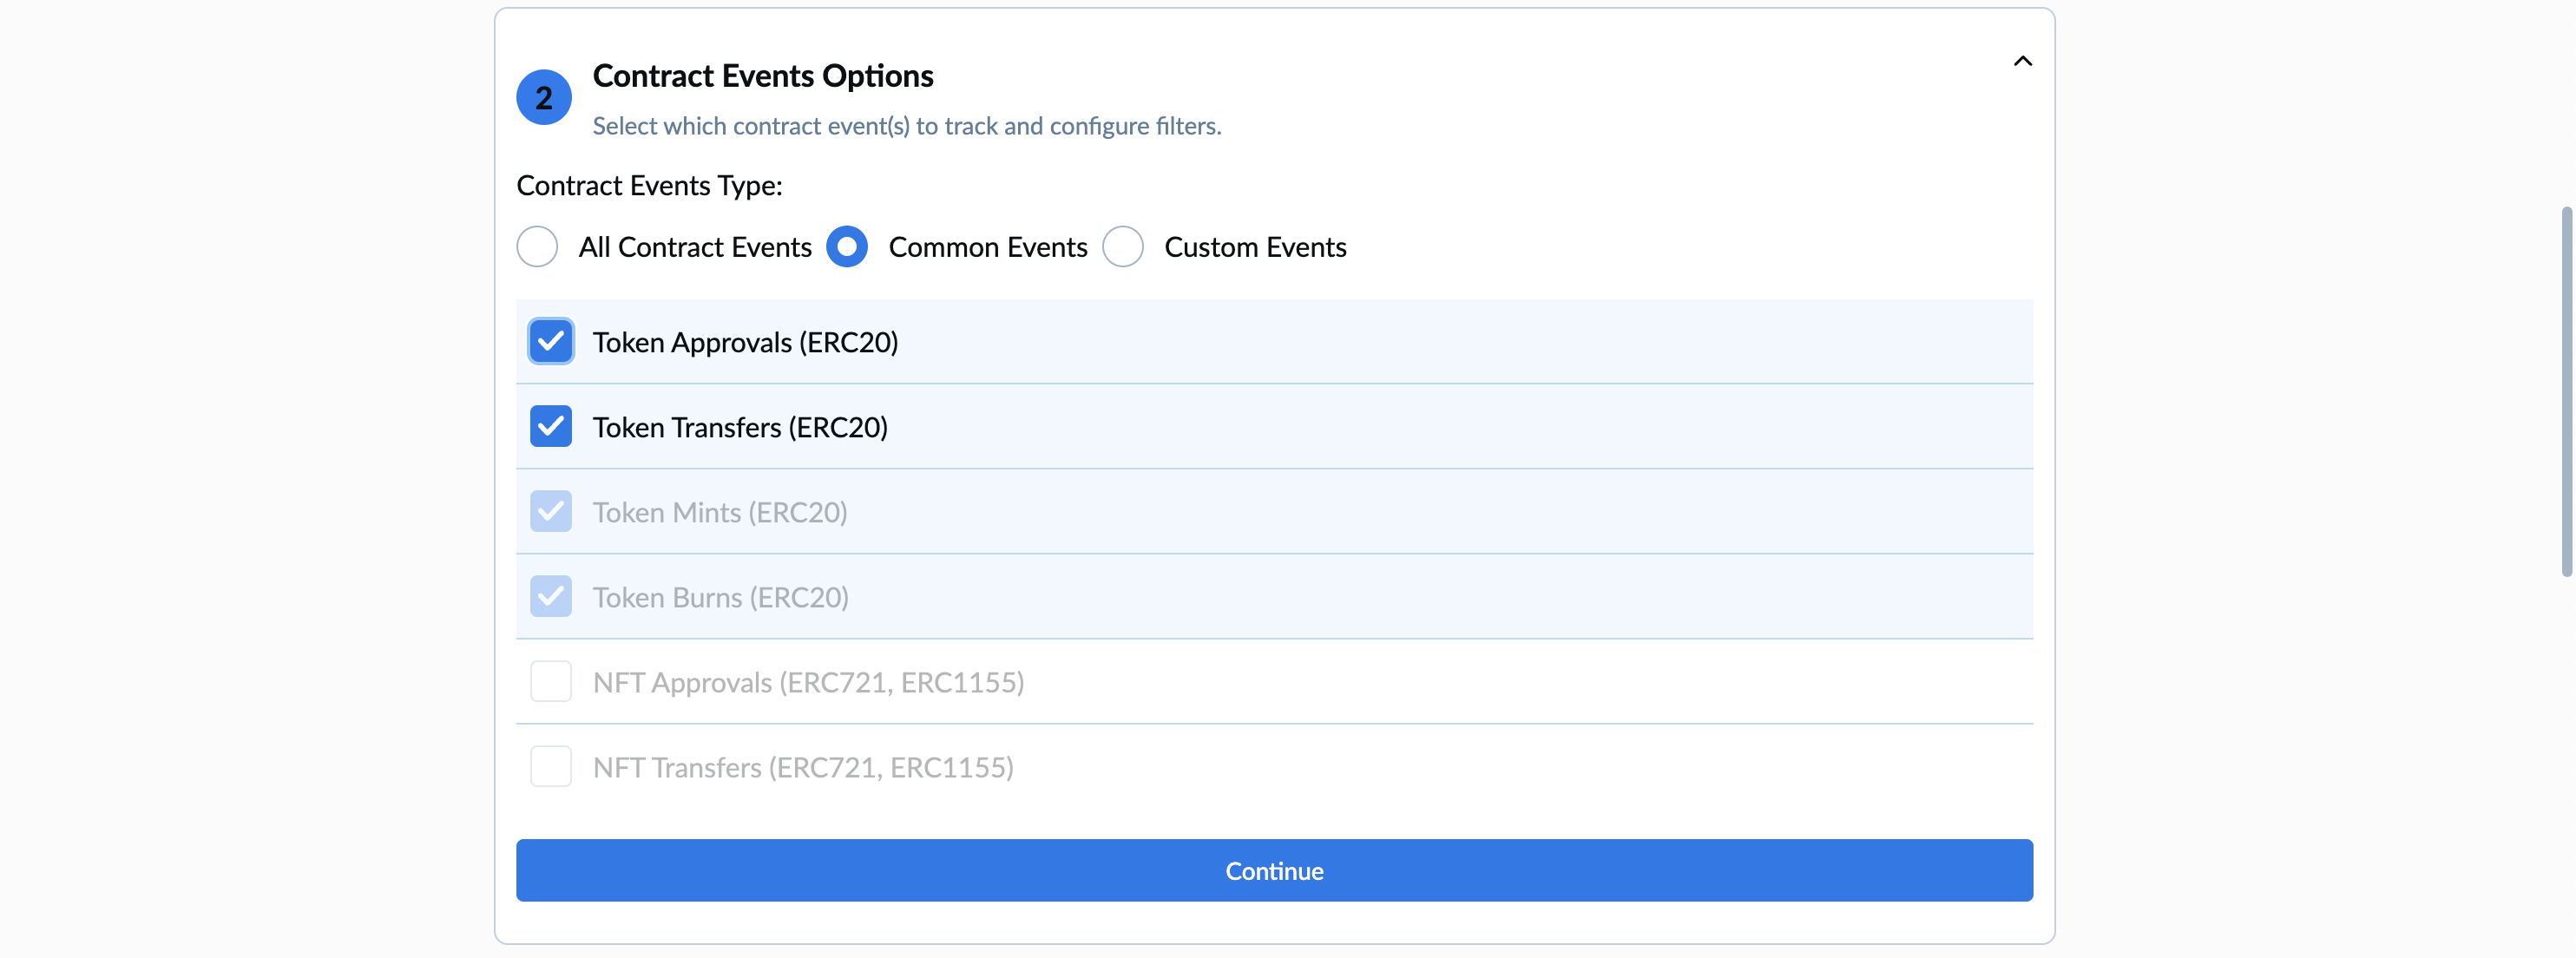
Task: Select Common Events radio button
Action: coord(846,247)
